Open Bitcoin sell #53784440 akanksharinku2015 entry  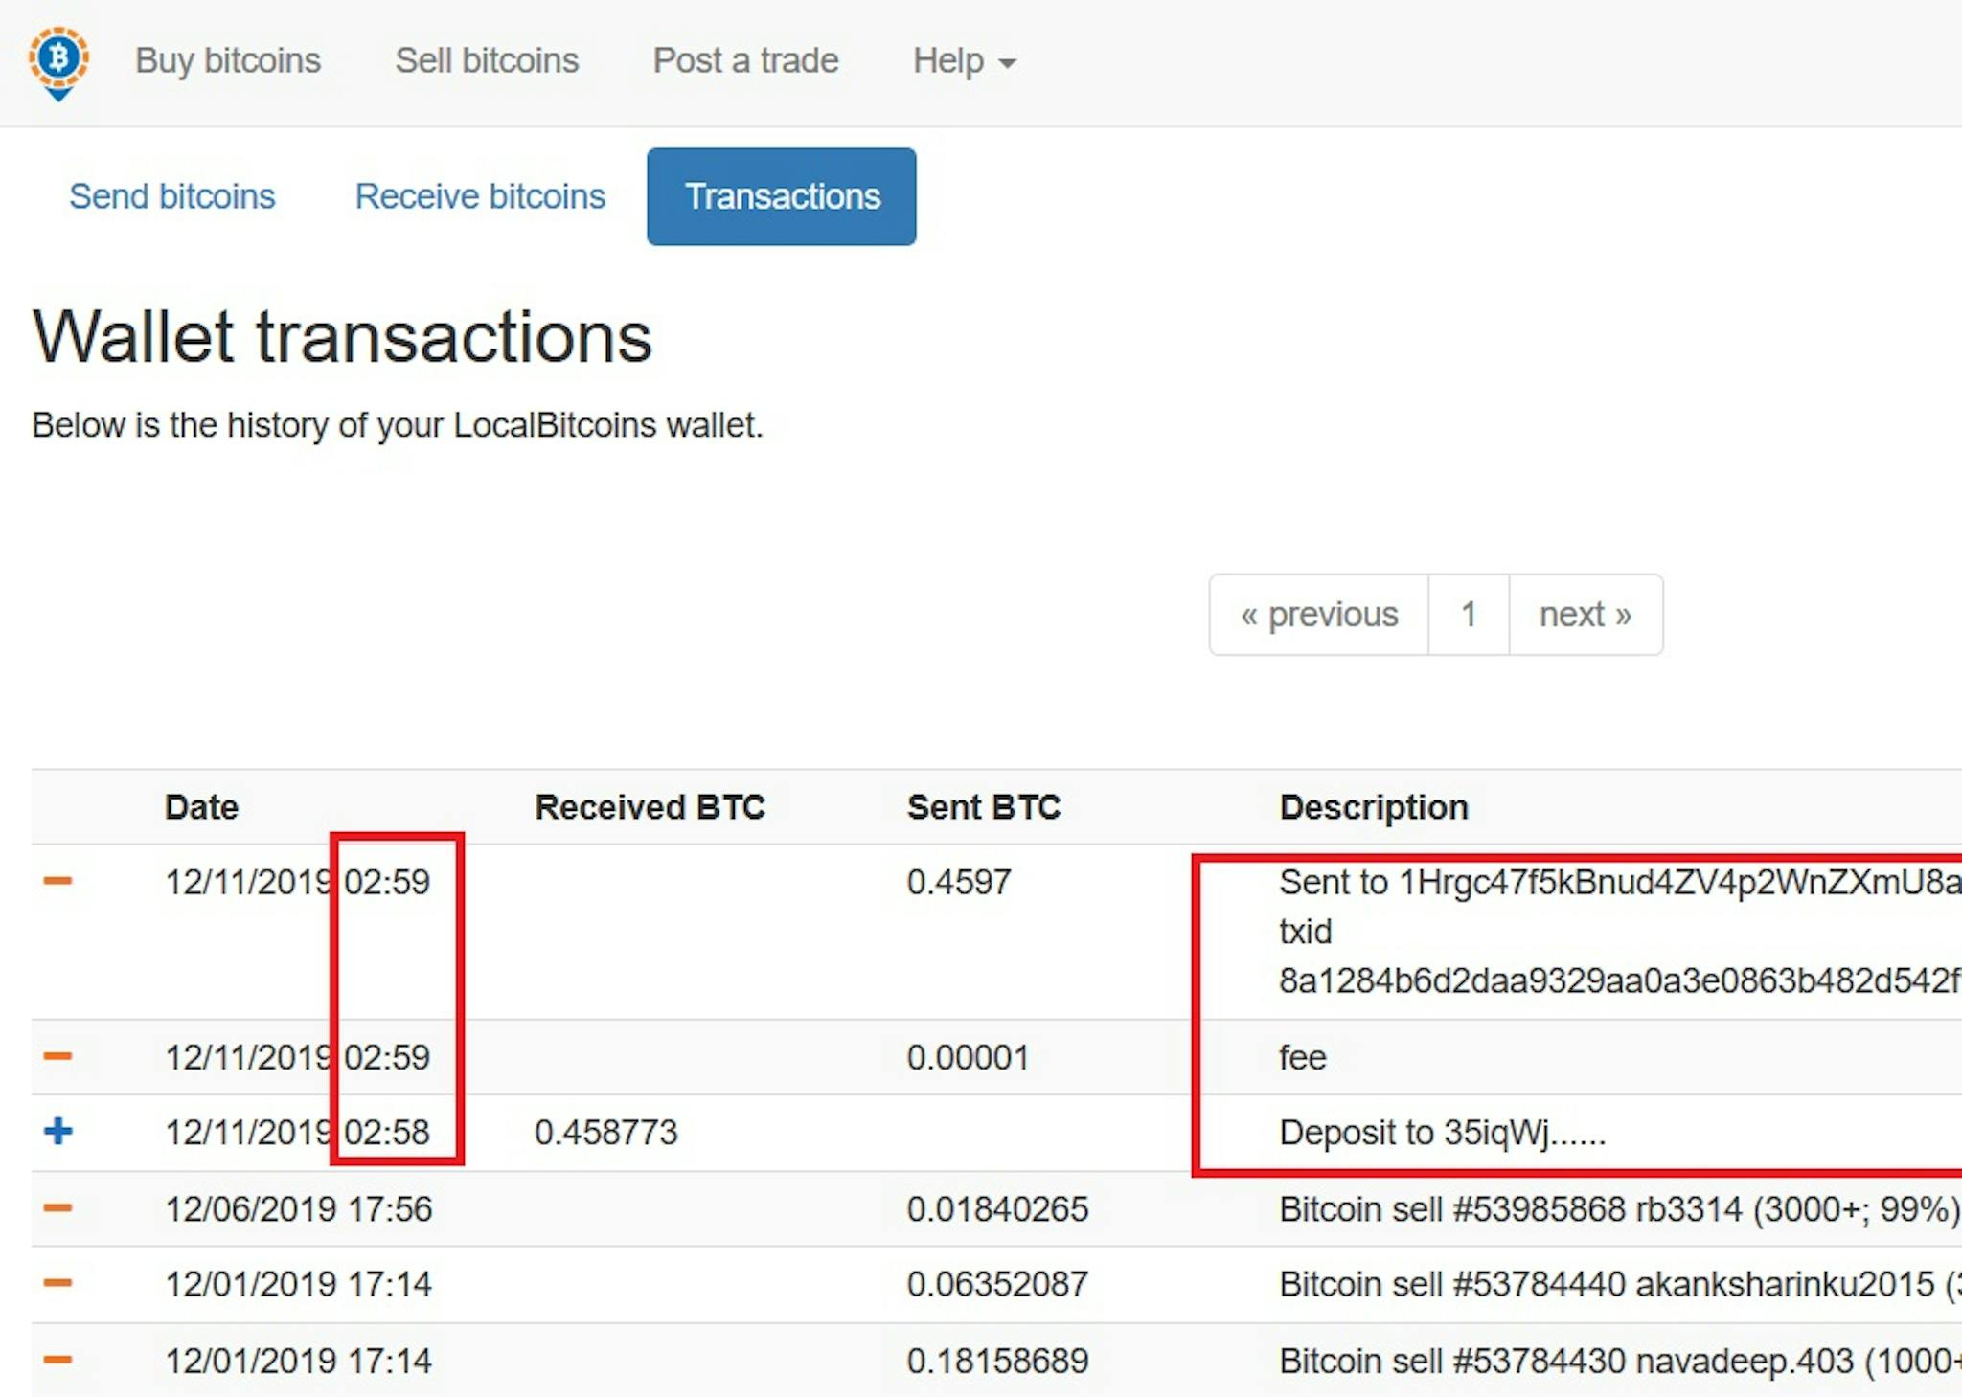(x=1620, y=1284)
